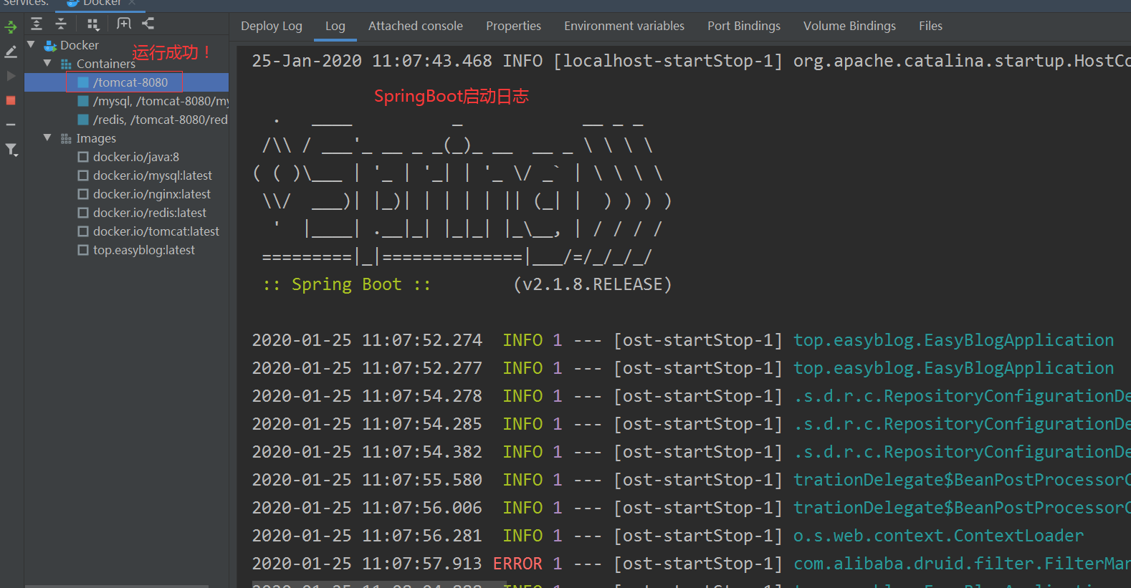
Task: Open the Port Bindings tab
Action: point(743,26)
